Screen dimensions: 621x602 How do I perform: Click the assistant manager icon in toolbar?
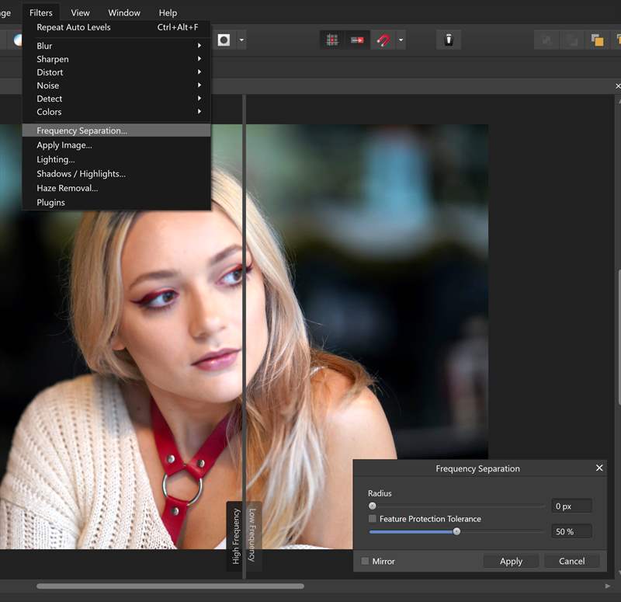[448, 40]
